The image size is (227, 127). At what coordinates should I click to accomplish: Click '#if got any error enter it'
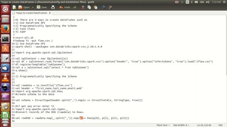click(x=35, y=106)
